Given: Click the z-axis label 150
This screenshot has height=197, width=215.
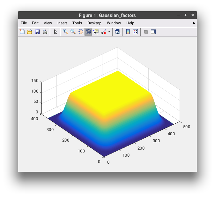Looking at the screenshot, I should click(x=35, y=80).
